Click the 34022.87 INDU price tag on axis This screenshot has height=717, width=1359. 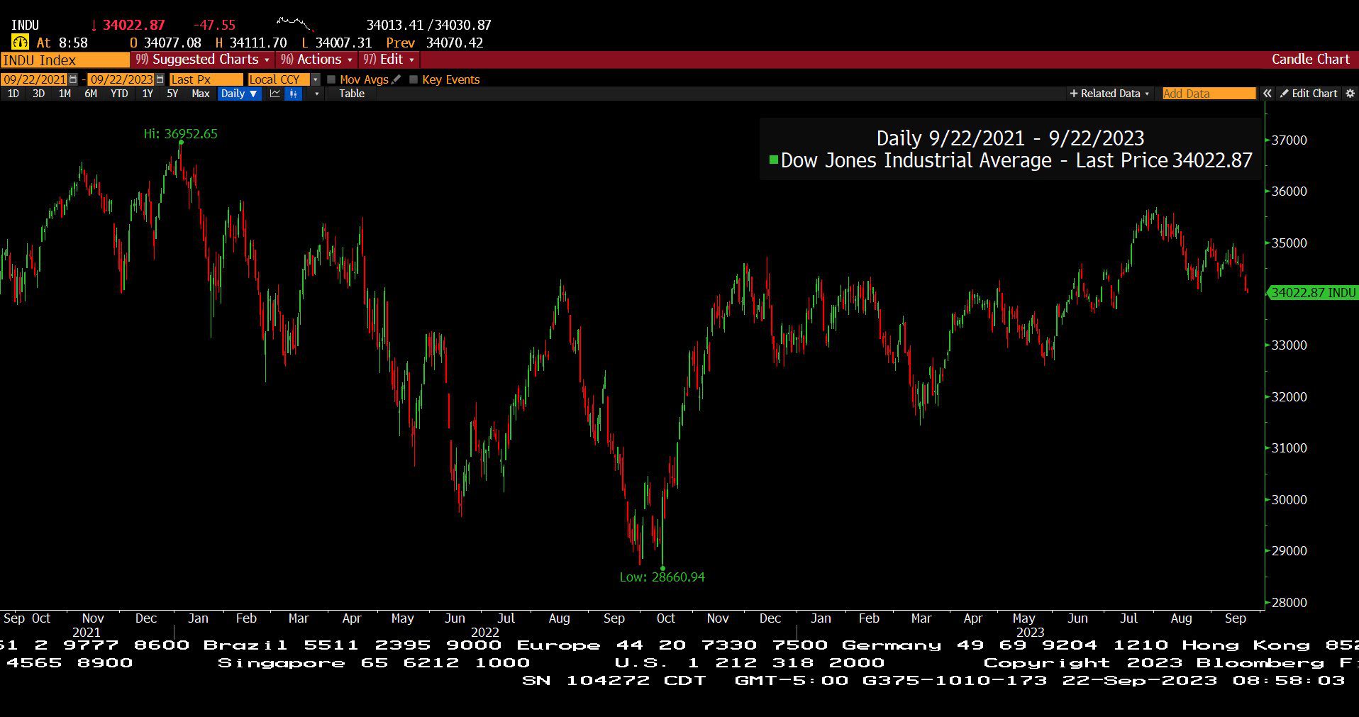click(1313, 292)
